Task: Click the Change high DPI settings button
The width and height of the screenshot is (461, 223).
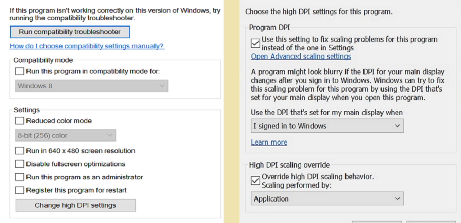Action: point(75,205)
